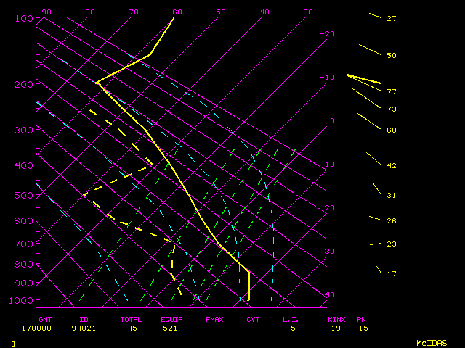
Task: Select the -90 temperature label at top
Action: (x=44, y=12)
